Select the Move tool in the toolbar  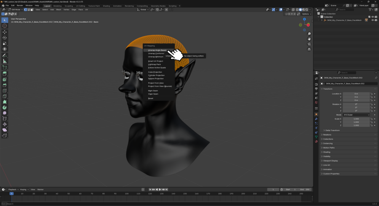point(5,32)
